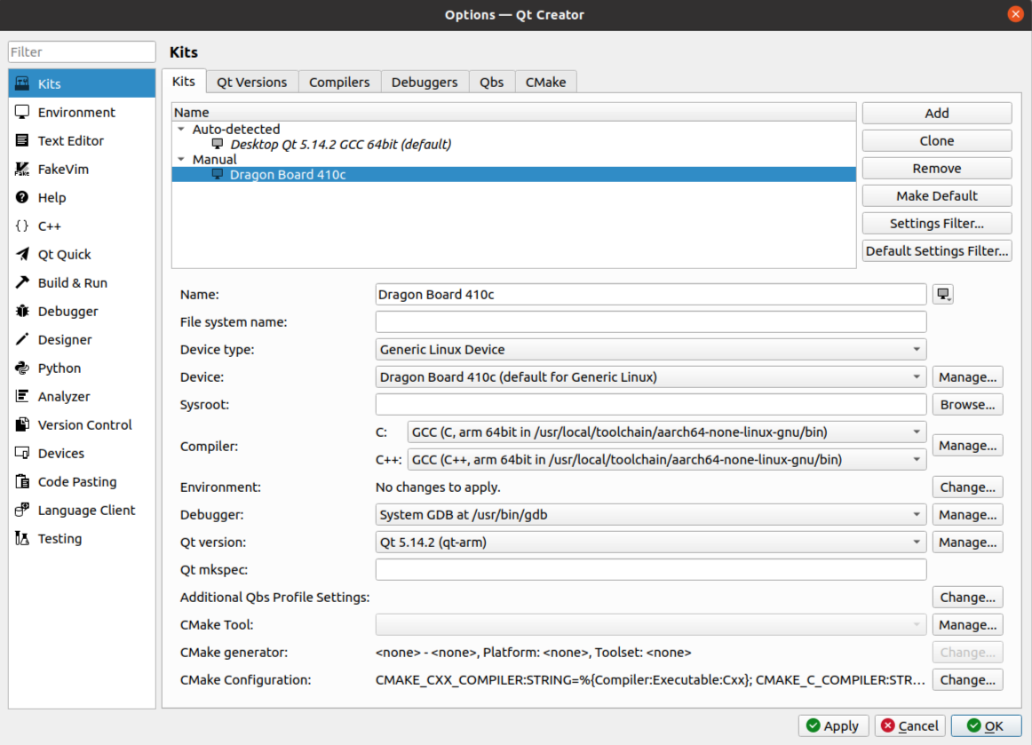
Task: Open Qt Quick settings icon
Action: tap(22, 254)
